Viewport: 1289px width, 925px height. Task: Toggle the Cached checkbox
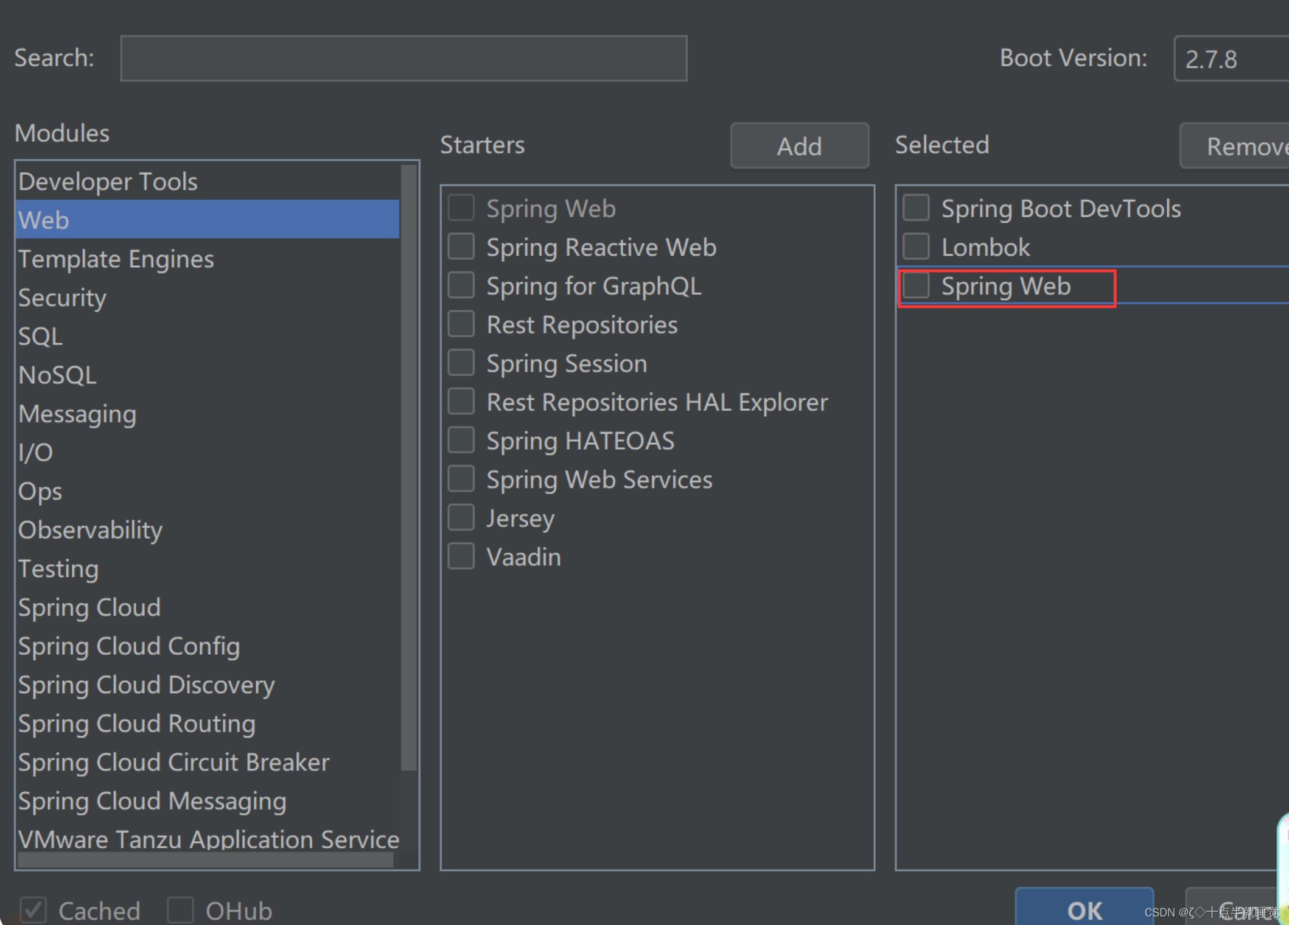coord(33,910)
